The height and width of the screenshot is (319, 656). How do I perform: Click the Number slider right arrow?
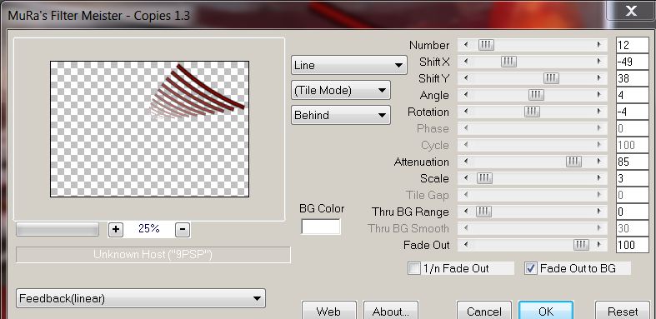point(599,45)
